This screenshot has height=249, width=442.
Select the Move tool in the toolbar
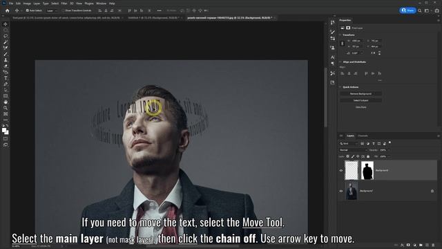click(6, 24)
